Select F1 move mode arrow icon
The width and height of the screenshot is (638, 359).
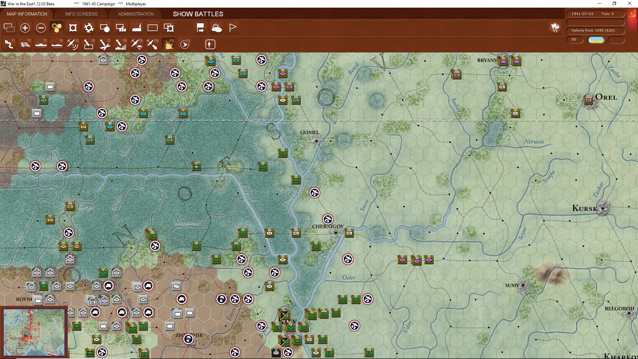(x=9, y=44)
